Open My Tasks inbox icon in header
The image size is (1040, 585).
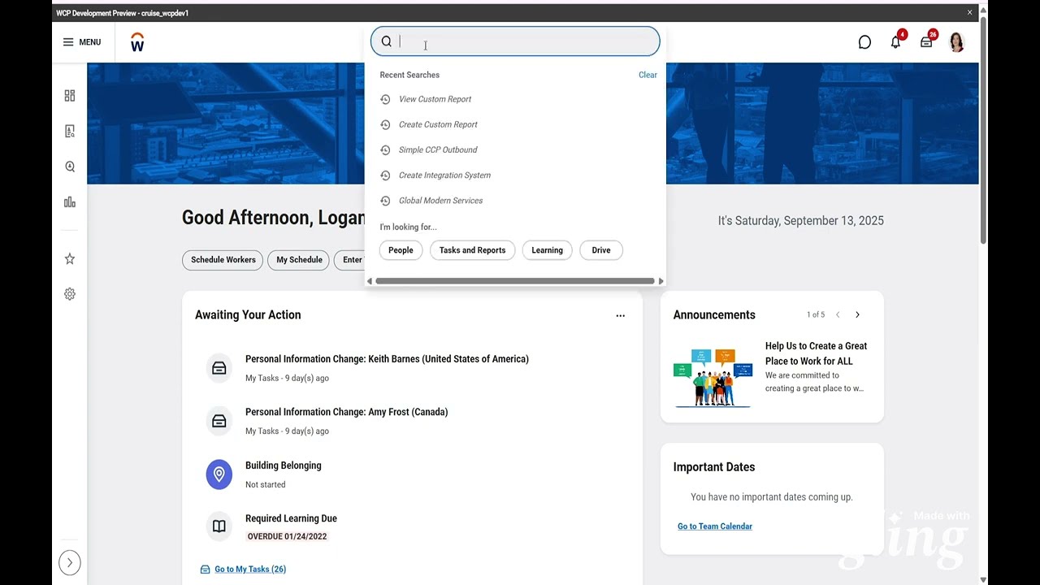[x=926, y=42]
